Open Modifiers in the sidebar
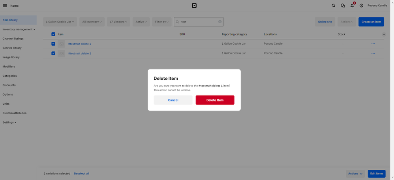Image resolution: width=394 pixels, height=180 pixels. pos(9,66)
